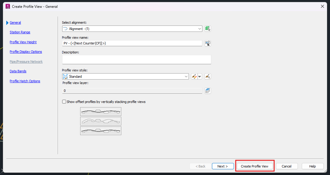330x175 pixels.
Task: Open the profile view layer selector icon
Action: (208, 91)
